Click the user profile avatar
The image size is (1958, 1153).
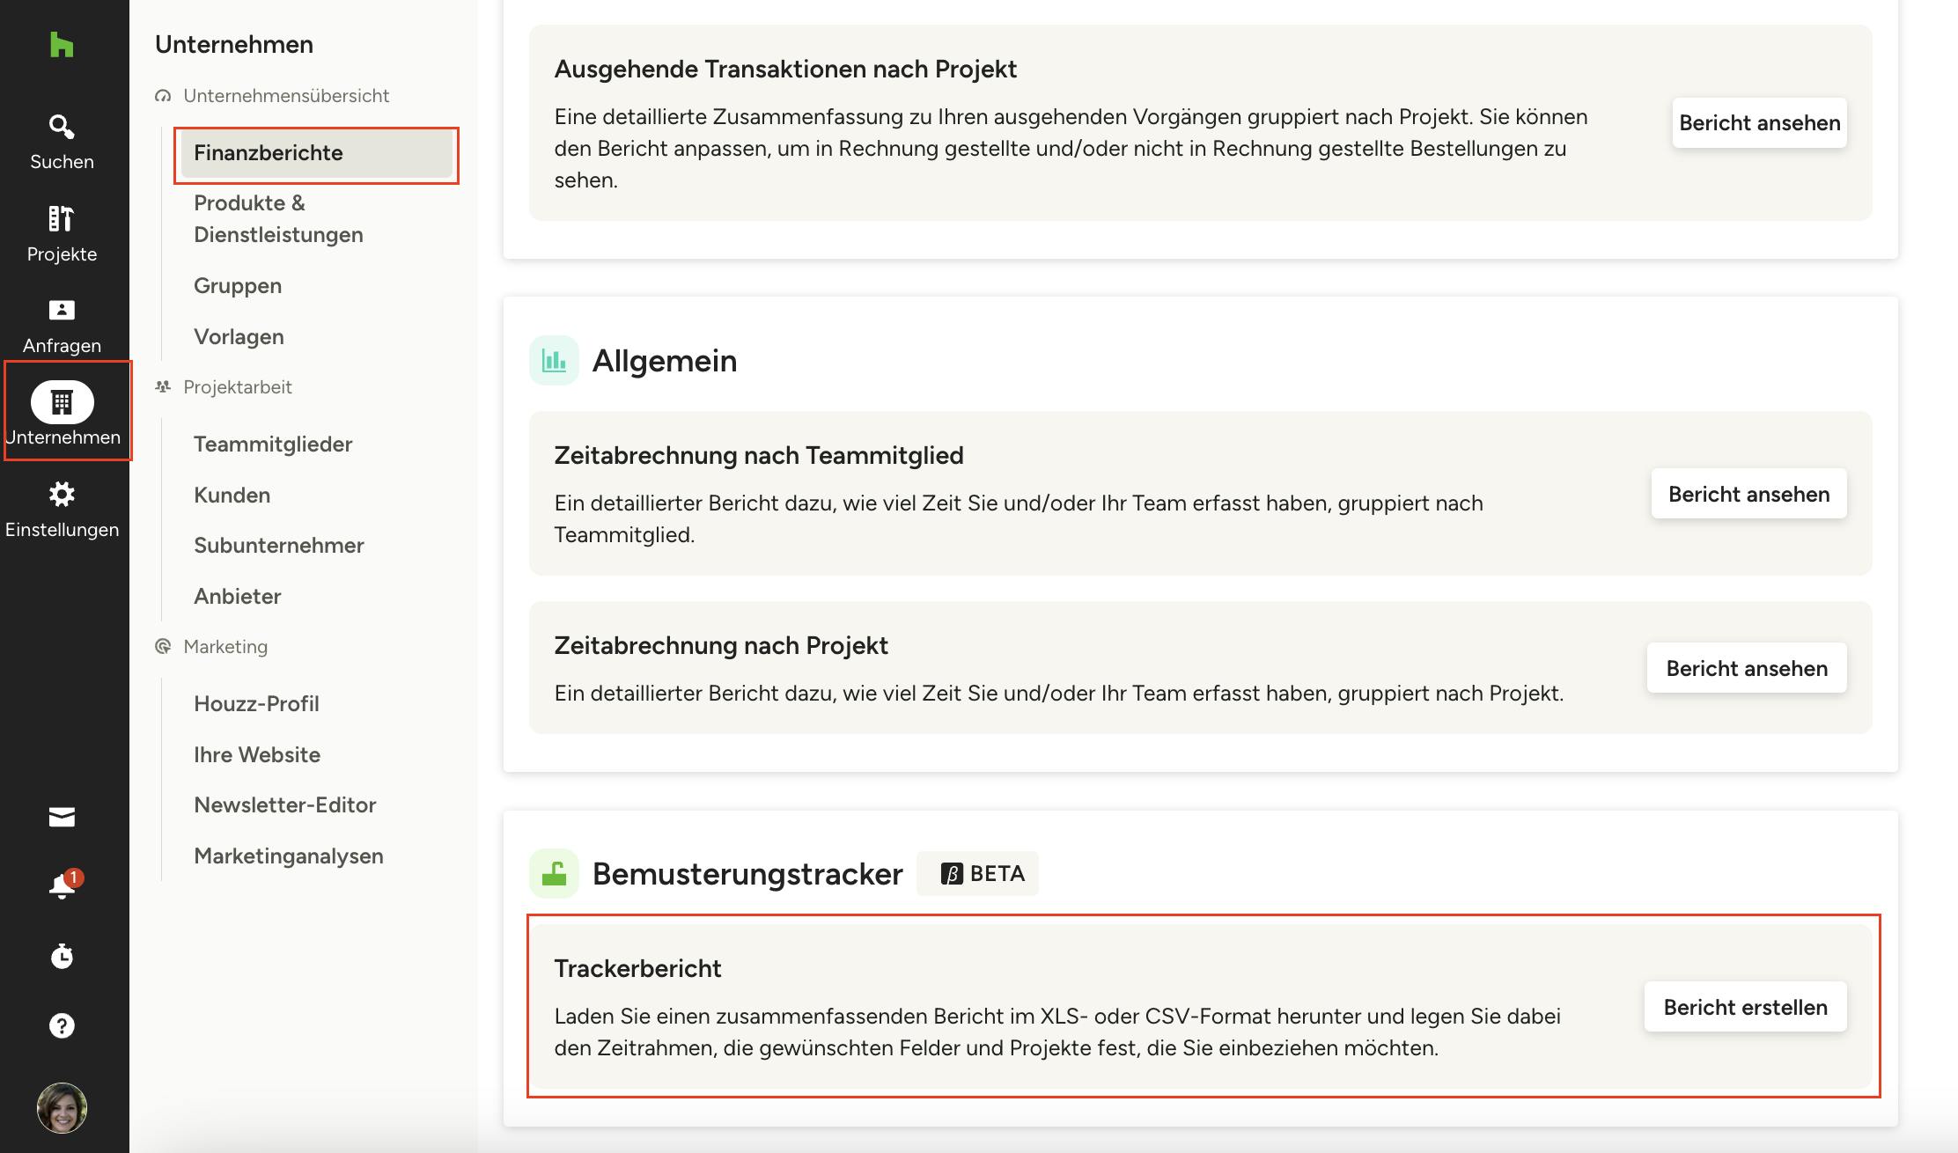coord(62,1107)
